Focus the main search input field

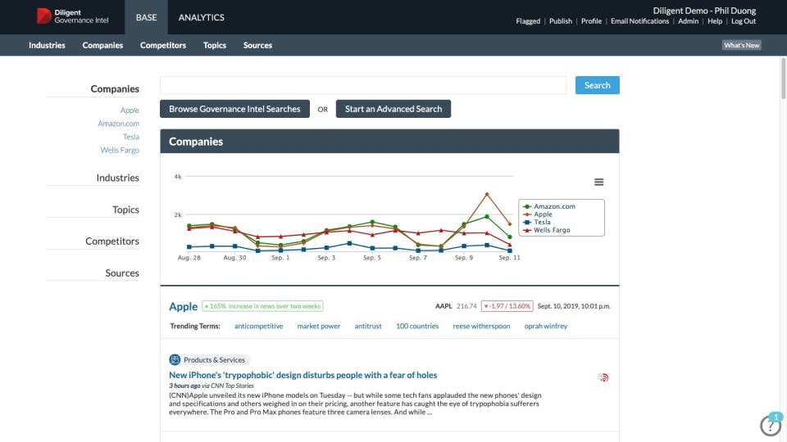pyautogui.click(x=362, y=85)
